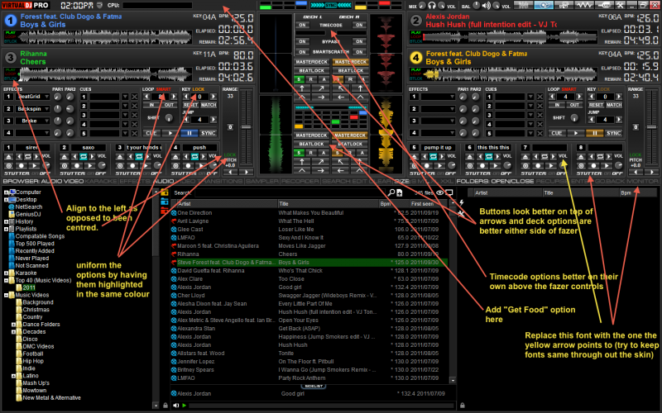
Task: Switch browser to VIDEO mode
Action: click(x=74, y=181)
